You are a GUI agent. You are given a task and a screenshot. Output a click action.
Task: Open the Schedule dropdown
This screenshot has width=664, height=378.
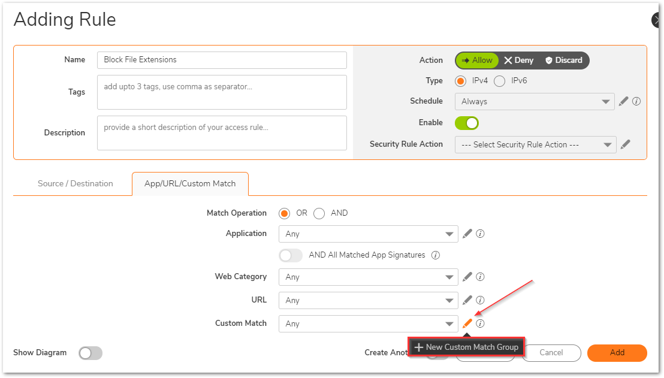[x=535, y=102]
